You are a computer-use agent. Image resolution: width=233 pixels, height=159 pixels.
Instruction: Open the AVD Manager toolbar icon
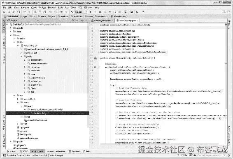click(x=126, y=12)
